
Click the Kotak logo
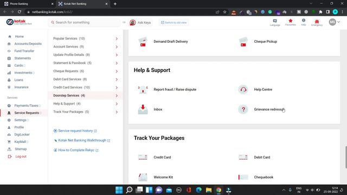click(x=19, y=22)
